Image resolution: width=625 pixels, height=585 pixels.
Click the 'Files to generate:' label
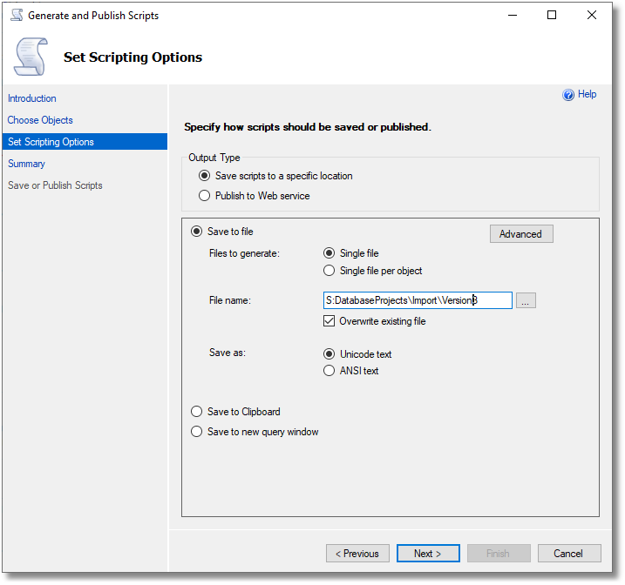(x=244, y=253)
